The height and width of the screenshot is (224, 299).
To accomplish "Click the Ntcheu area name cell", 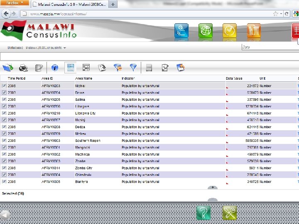I will [x=81, y=134].
